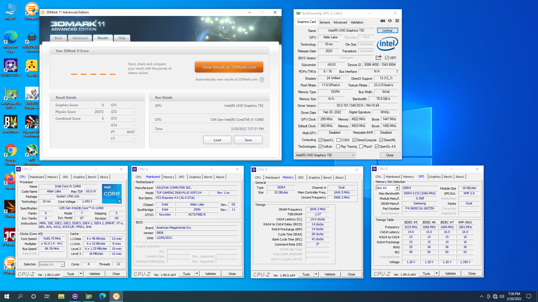This screenshot has width=538, height=302.
Task: Toggle Vulkan checkbox in GPU-Z
Action: pyautogui.click(x=320, y=147)
